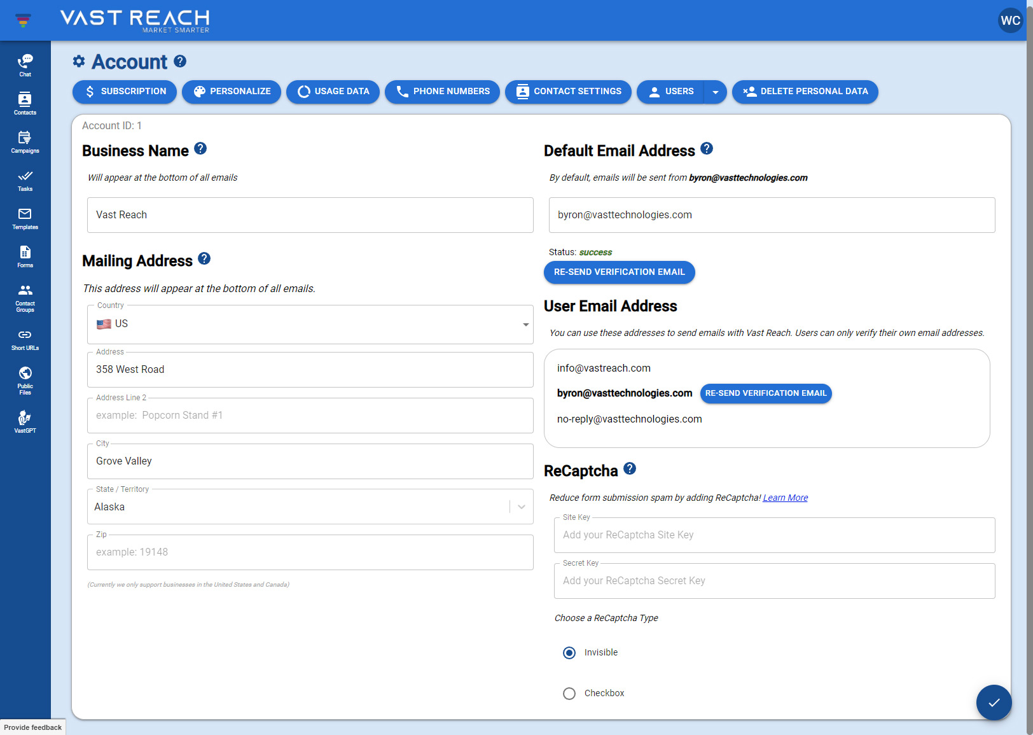Click the Business Name input field

(x=310, y=215)
